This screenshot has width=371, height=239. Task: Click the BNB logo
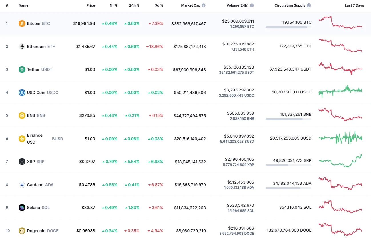pos(22,115)
